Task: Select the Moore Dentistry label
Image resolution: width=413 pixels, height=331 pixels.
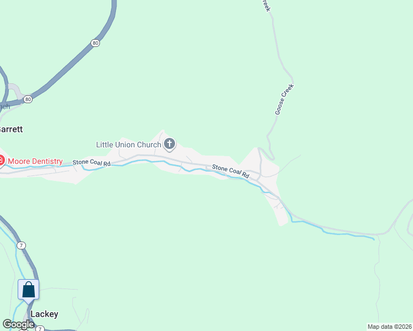Action: pos(35,161)
